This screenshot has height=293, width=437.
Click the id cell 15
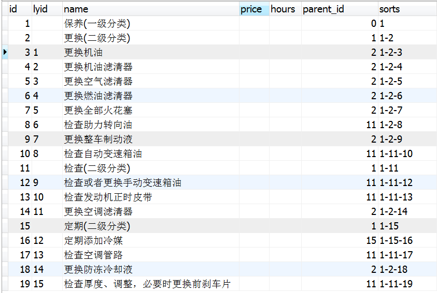pos(20,226)
